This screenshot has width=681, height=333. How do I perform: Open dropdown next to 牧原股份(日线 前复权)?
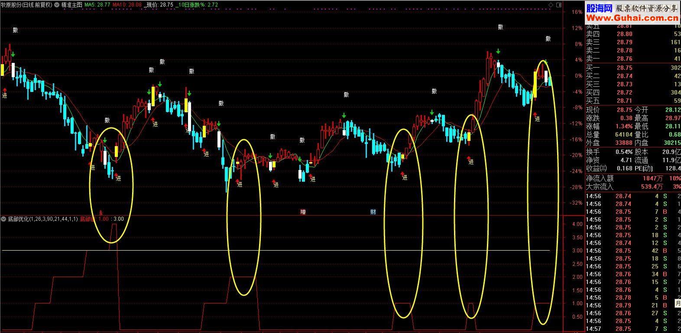point(57,5)
